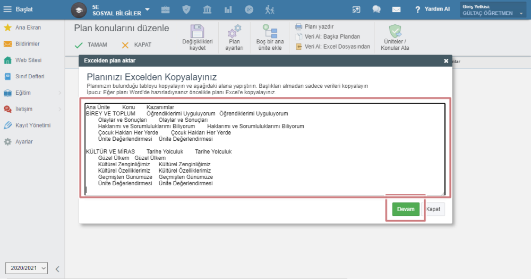
Task: Click the round compass icon in top bar
Action: [x=249, y=10]
